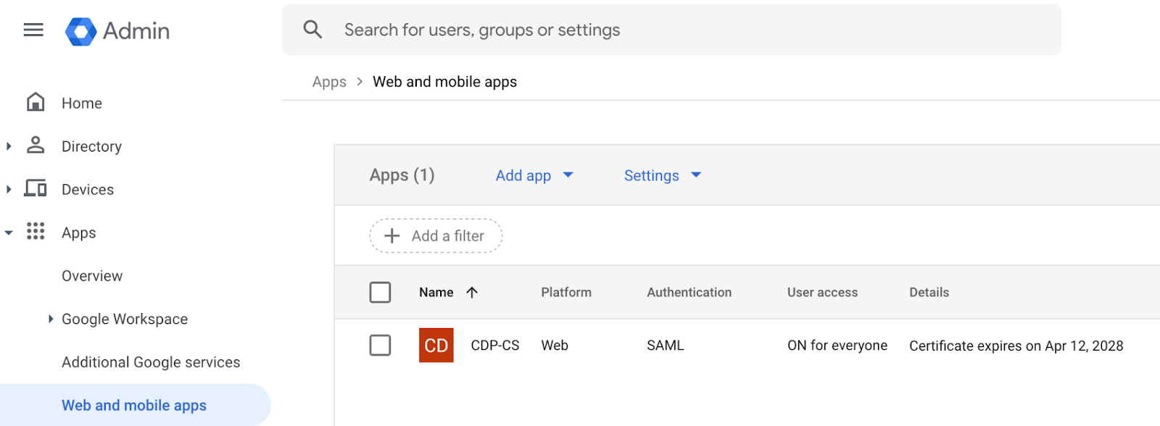Check the CDP-CS row checkbox
The image size is (1160, 426).
click(380, 345)
